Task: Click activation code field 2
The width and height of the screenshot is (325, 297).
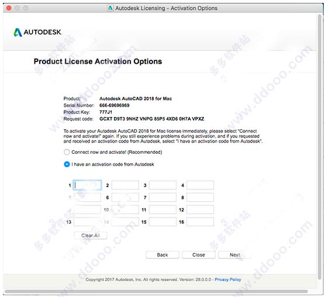Action: (125, 185)
